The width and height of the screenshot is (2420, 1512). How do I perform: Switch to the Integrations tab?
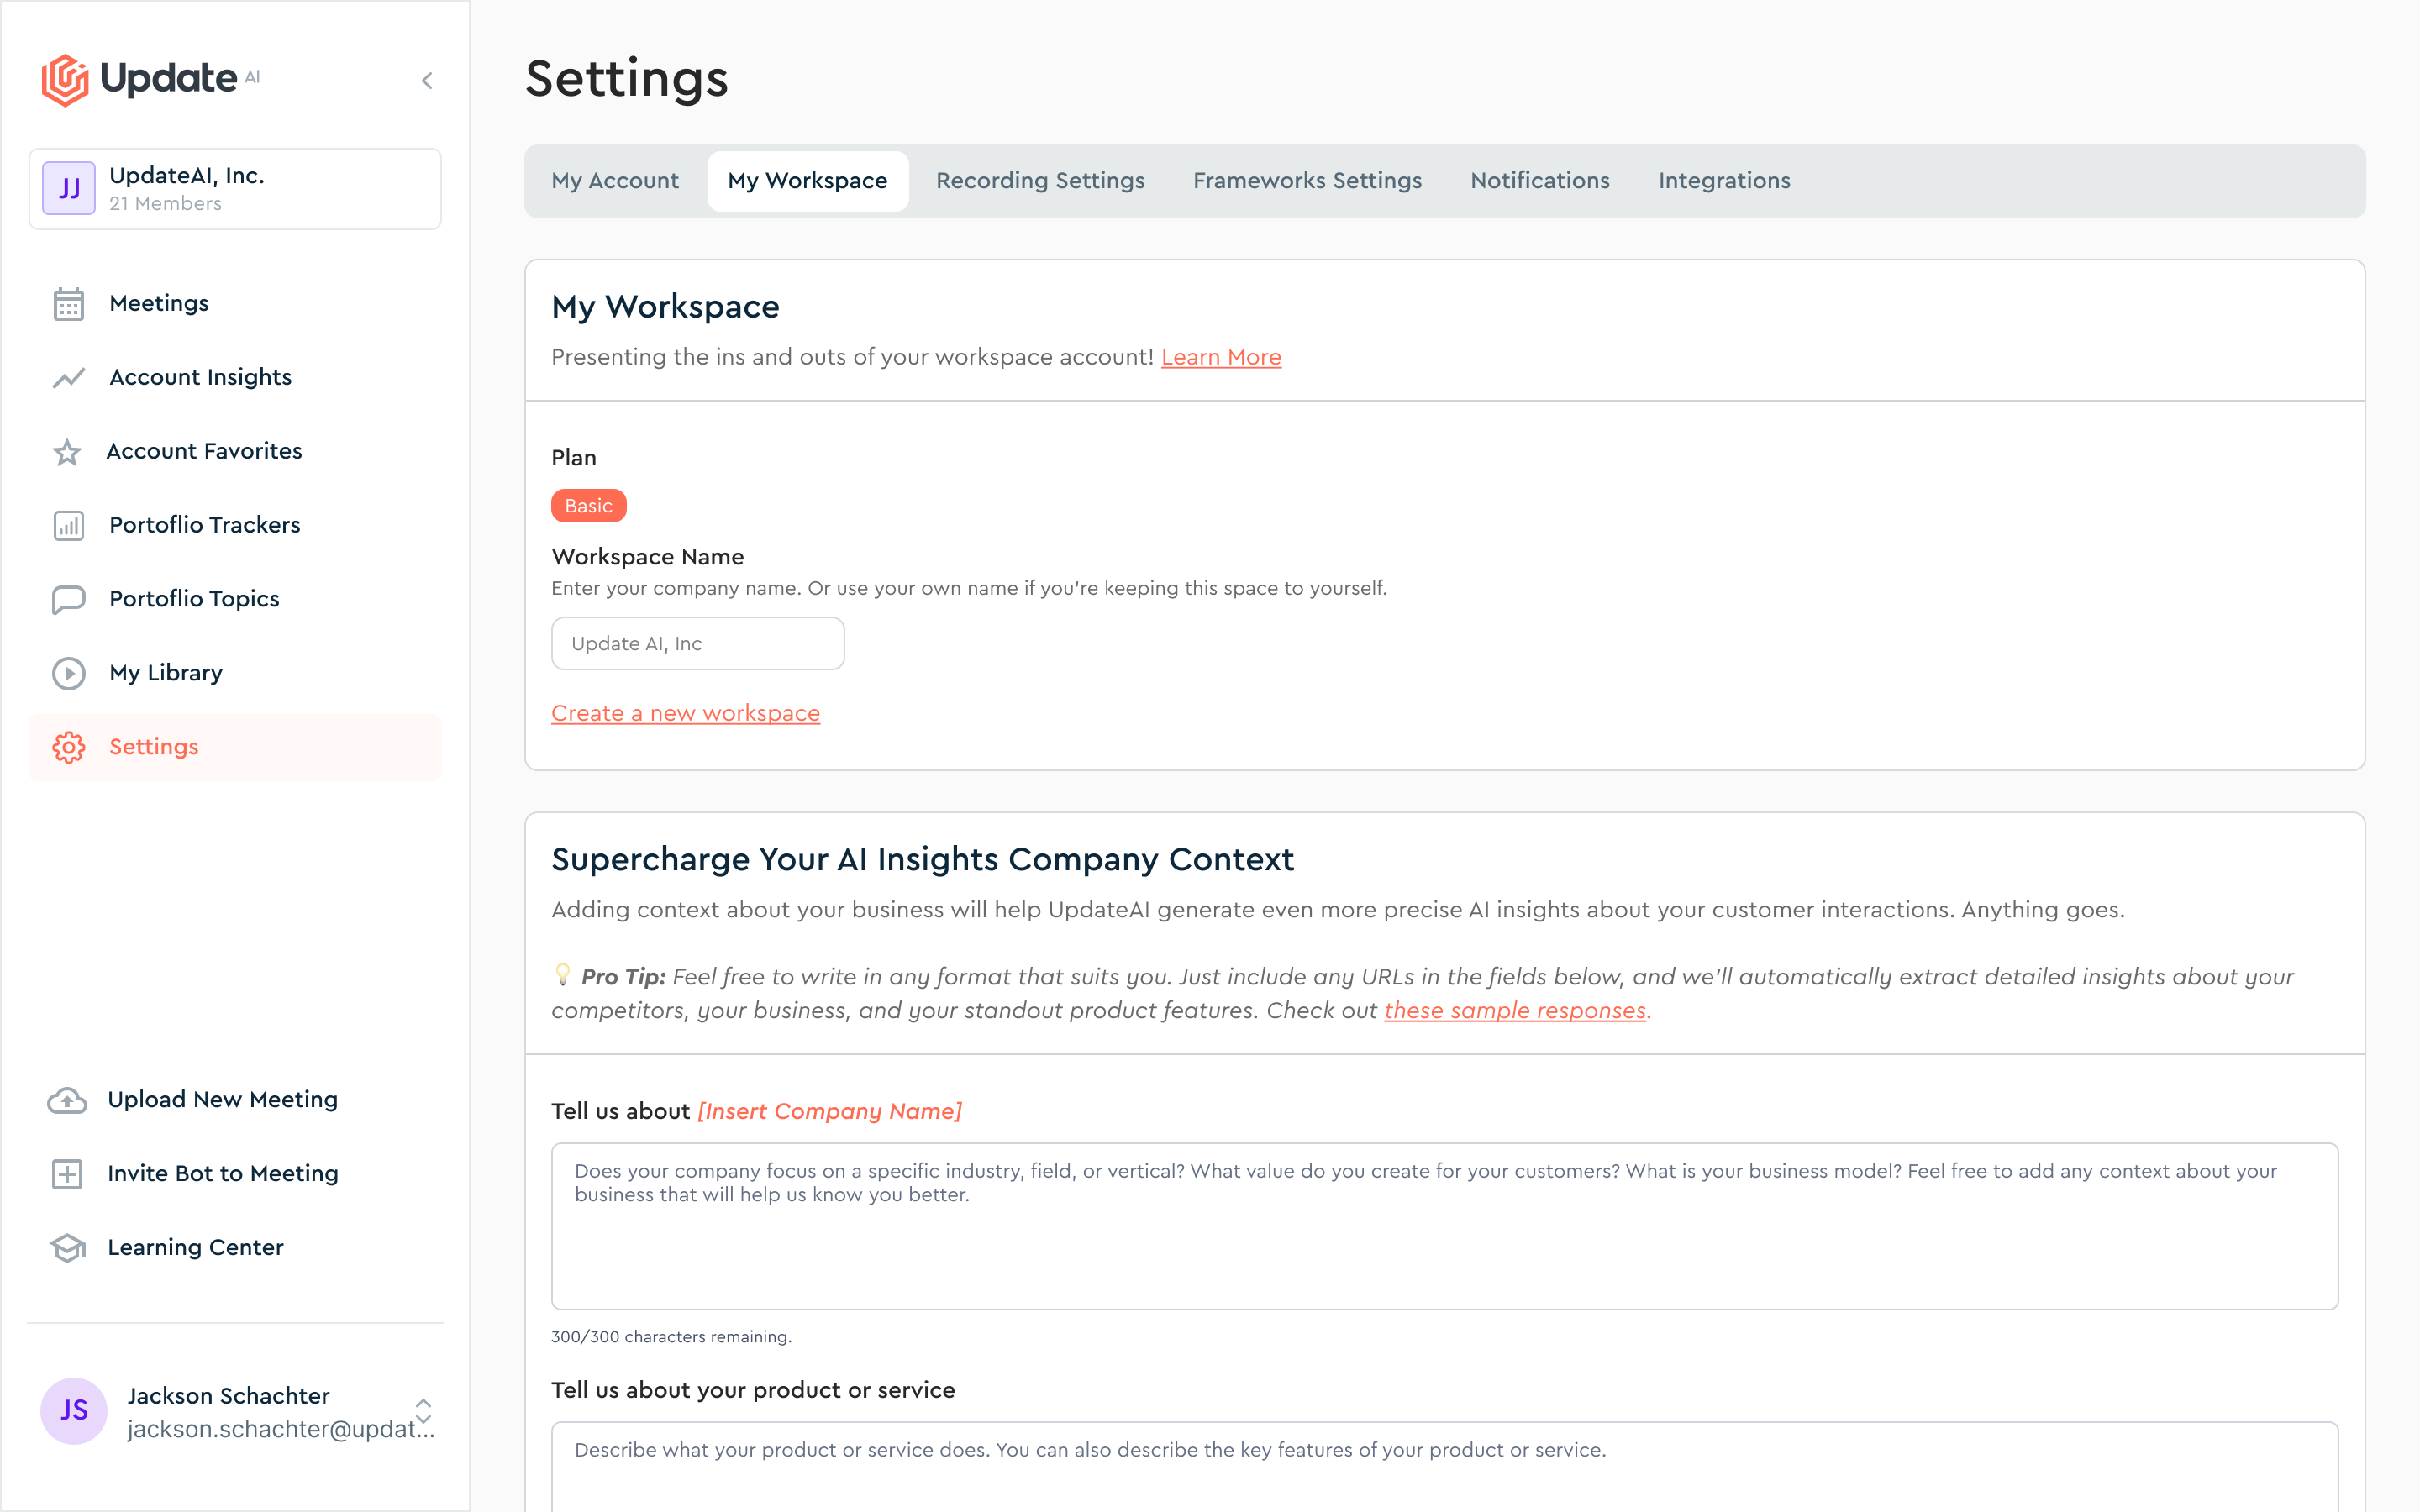pyautogui.click(x=1723, y=181)
